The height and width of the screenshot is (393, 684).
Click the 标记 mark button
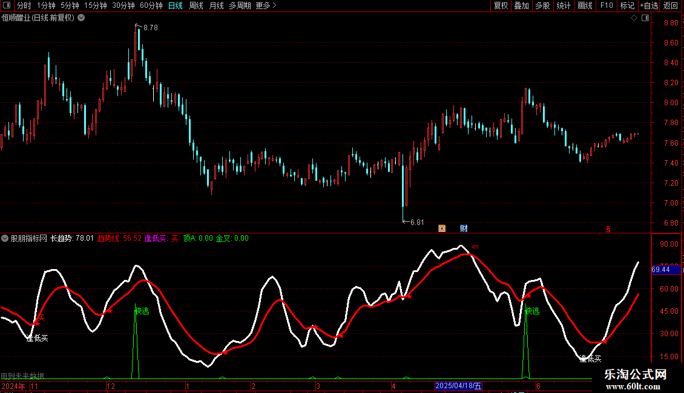(627, 5)
